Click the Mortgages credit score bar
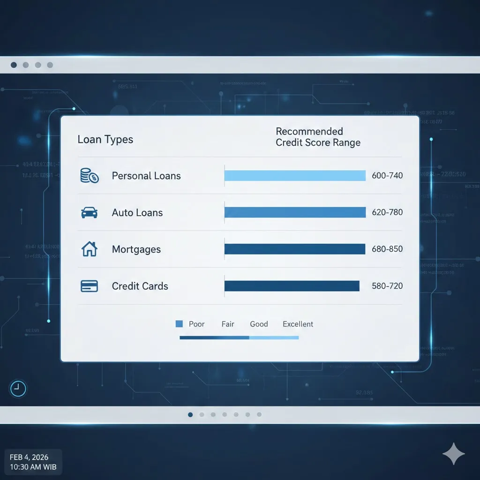The image size is (480, 480). [295, 249]
